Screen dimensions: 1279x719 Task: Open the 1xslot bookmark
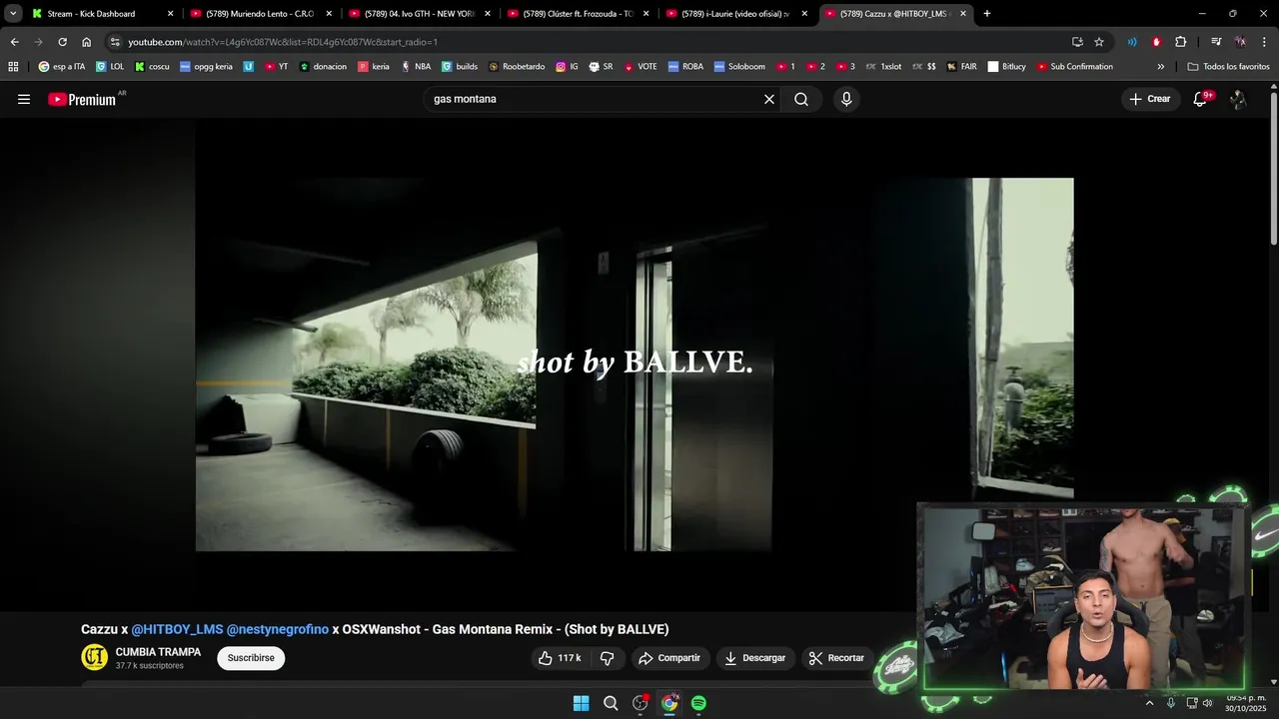883,67
